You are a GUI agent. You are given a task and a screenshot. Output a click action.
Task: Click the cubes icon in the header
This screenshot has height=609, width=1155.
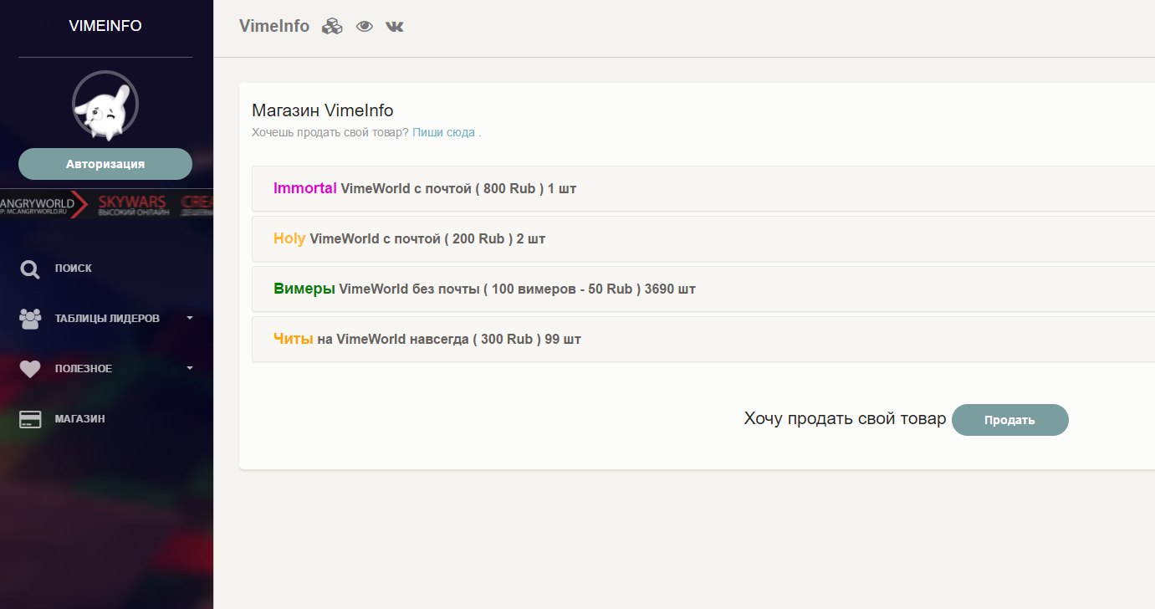(333, 26)
